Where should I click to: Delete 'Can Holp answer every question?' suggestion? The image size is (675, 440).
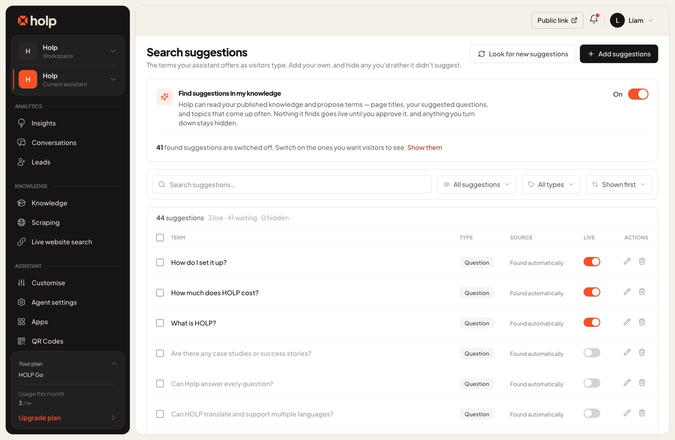click(642, 383)
